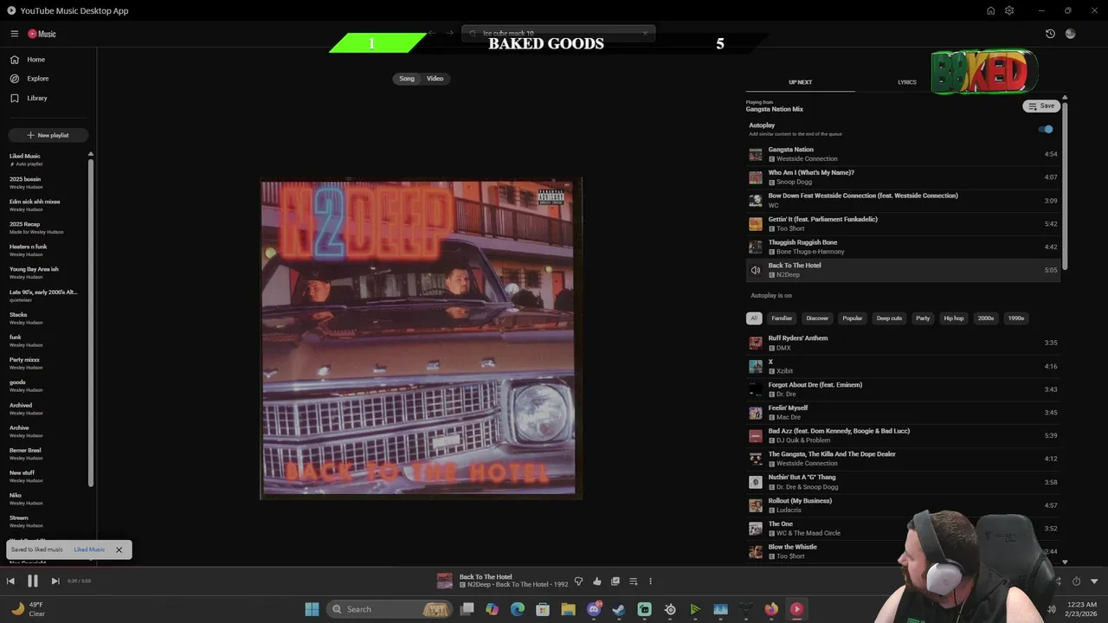The width and height of the screenshot is (1108, 623).
Task: Switch to Song mode
Action: click(x=407, y=79)
